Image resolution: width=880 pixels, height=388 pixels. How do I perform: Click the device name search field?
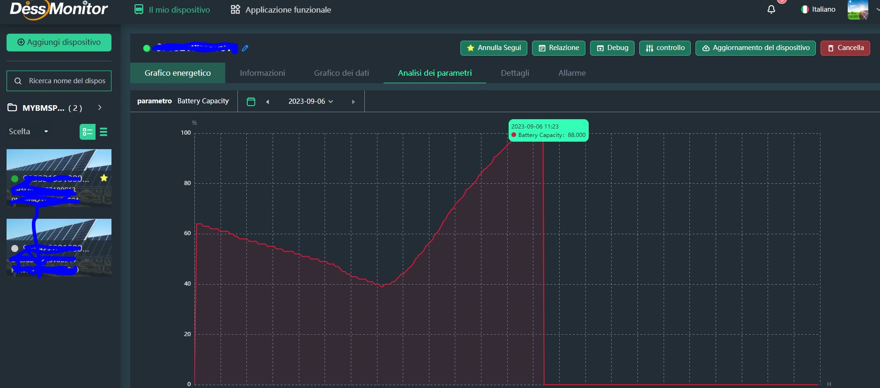click(x=59, y=81)
